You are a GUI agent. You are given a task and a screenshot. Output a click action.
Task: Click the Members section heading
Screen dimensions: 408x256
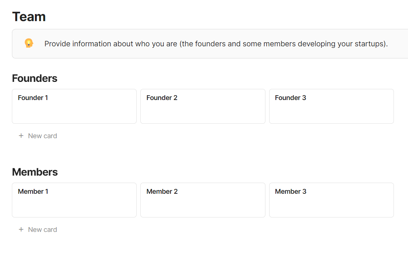coord(35,172)
